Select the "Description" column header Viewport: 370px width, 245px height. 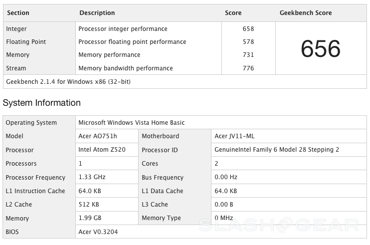click(x=97, y=13)
